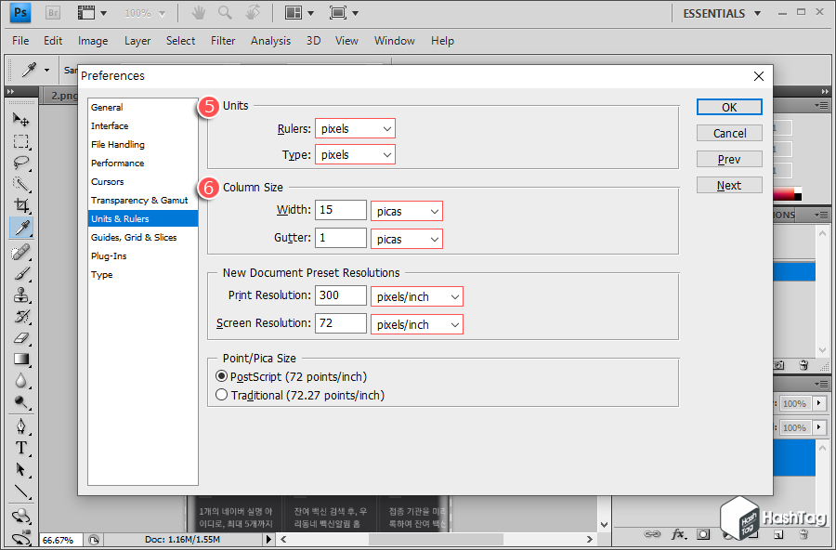Open the Type units dropdown
Screen dimensions: 836x550
[355, 155]
